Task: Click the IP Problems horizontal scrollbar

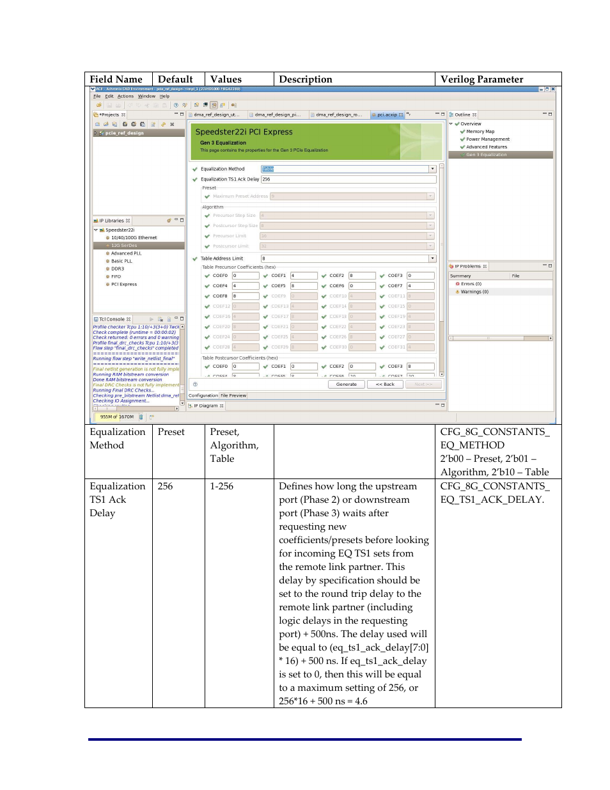Action: 501,338
